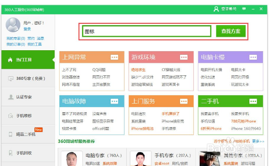The height and width of the screenshot is (166, 270).
Task: Open the 精品二手机 sidebar tab
Action: pyautogui.click(x=28, y=134)
